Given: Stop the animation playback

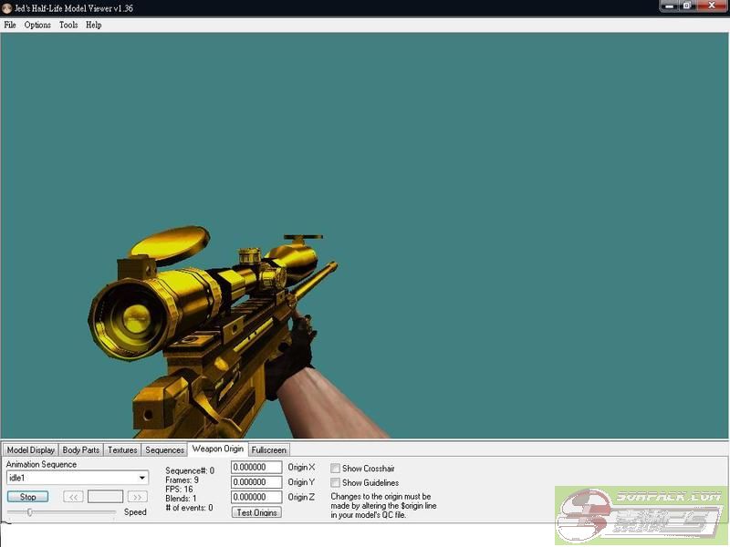Looking at the screenshot, I should point(28,497).
